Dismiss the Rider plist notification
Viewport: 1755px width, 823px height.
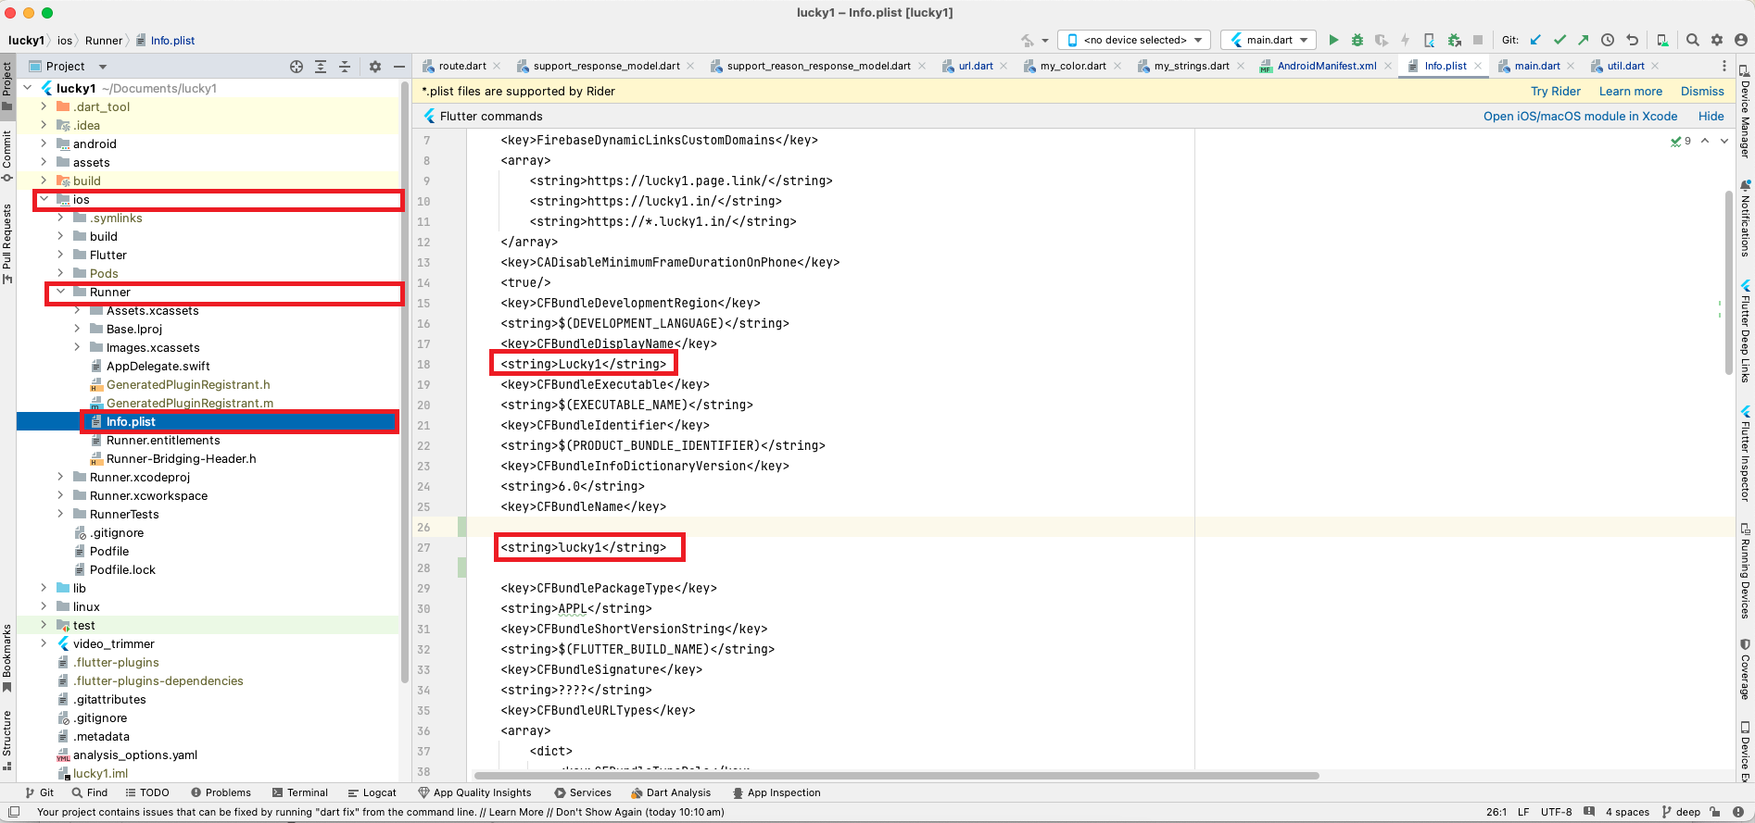[x=1702, y=91]
